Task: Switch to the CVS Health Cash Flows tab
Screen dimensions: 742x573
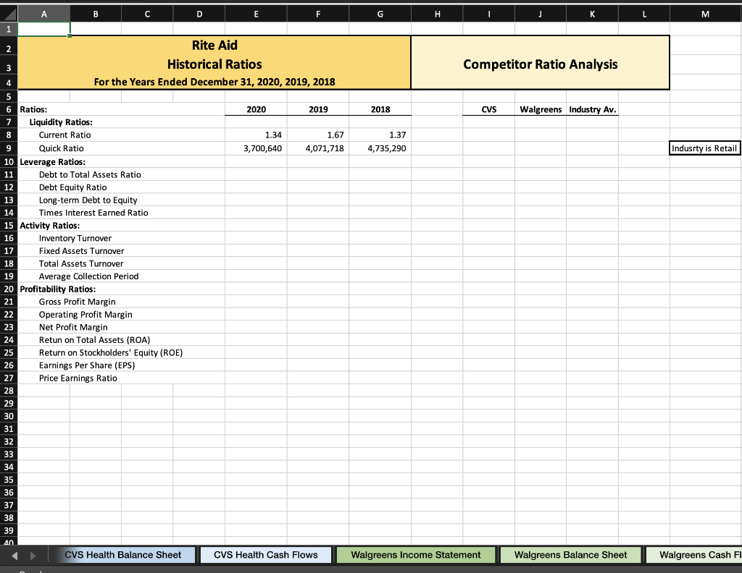Action: click(266, 554)
